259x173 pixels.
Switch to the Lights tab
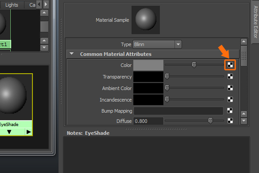coord(12,5)
